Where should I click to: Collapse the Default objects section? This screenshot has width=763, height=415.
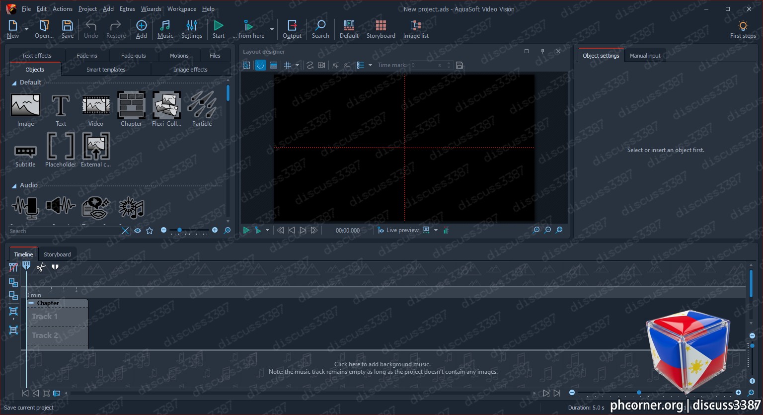pyautogui.click(x=14, y=83)
